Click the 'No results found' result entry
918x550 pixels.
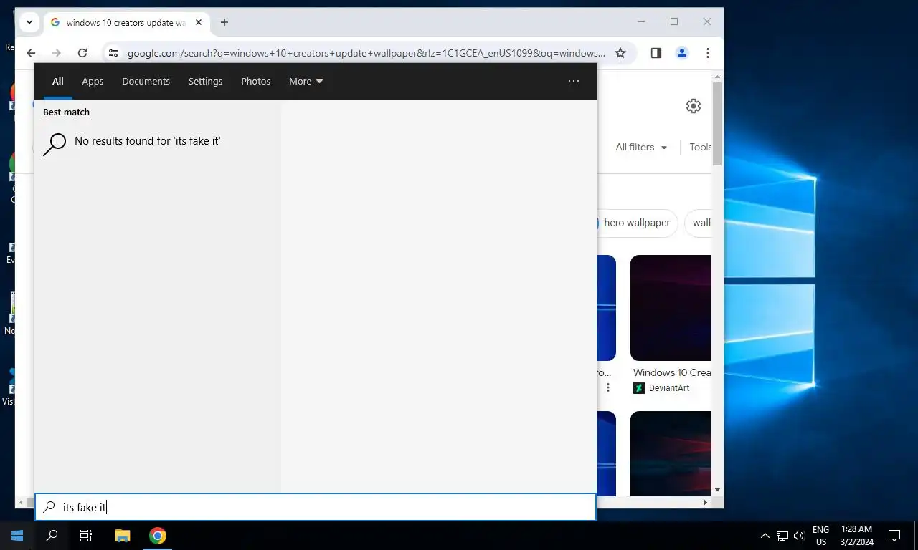coord(157,143)
